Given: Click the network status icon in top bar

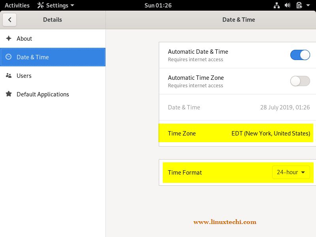Looking at the screenshot, I should coord(276,6).
